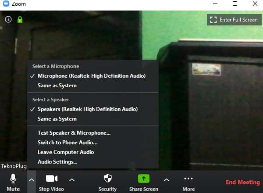
Task: Choose Switch to Phone Audio
Action: (93, 143)
